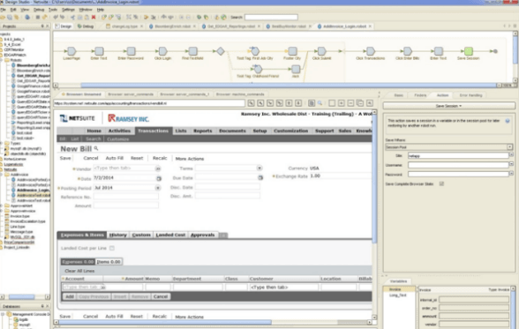Click More Actions under New Bill heading
The image size is (519, 329).
189,159
